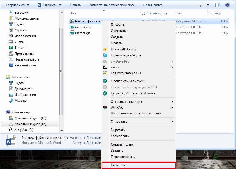Click the Skype icon in context menu
Image resolution: width=236 pixels, height=169 pixels.
pyautogui.click(x=105, y=55)
